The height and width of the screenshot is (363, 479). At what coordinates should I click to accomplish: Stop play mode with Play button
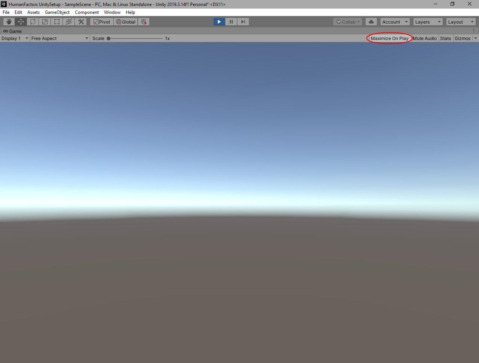pyautogui.click(x=219, y=22)
